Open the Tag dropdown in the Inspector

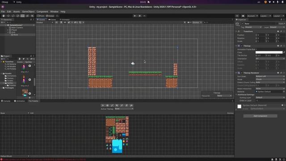tap(253, 27)
